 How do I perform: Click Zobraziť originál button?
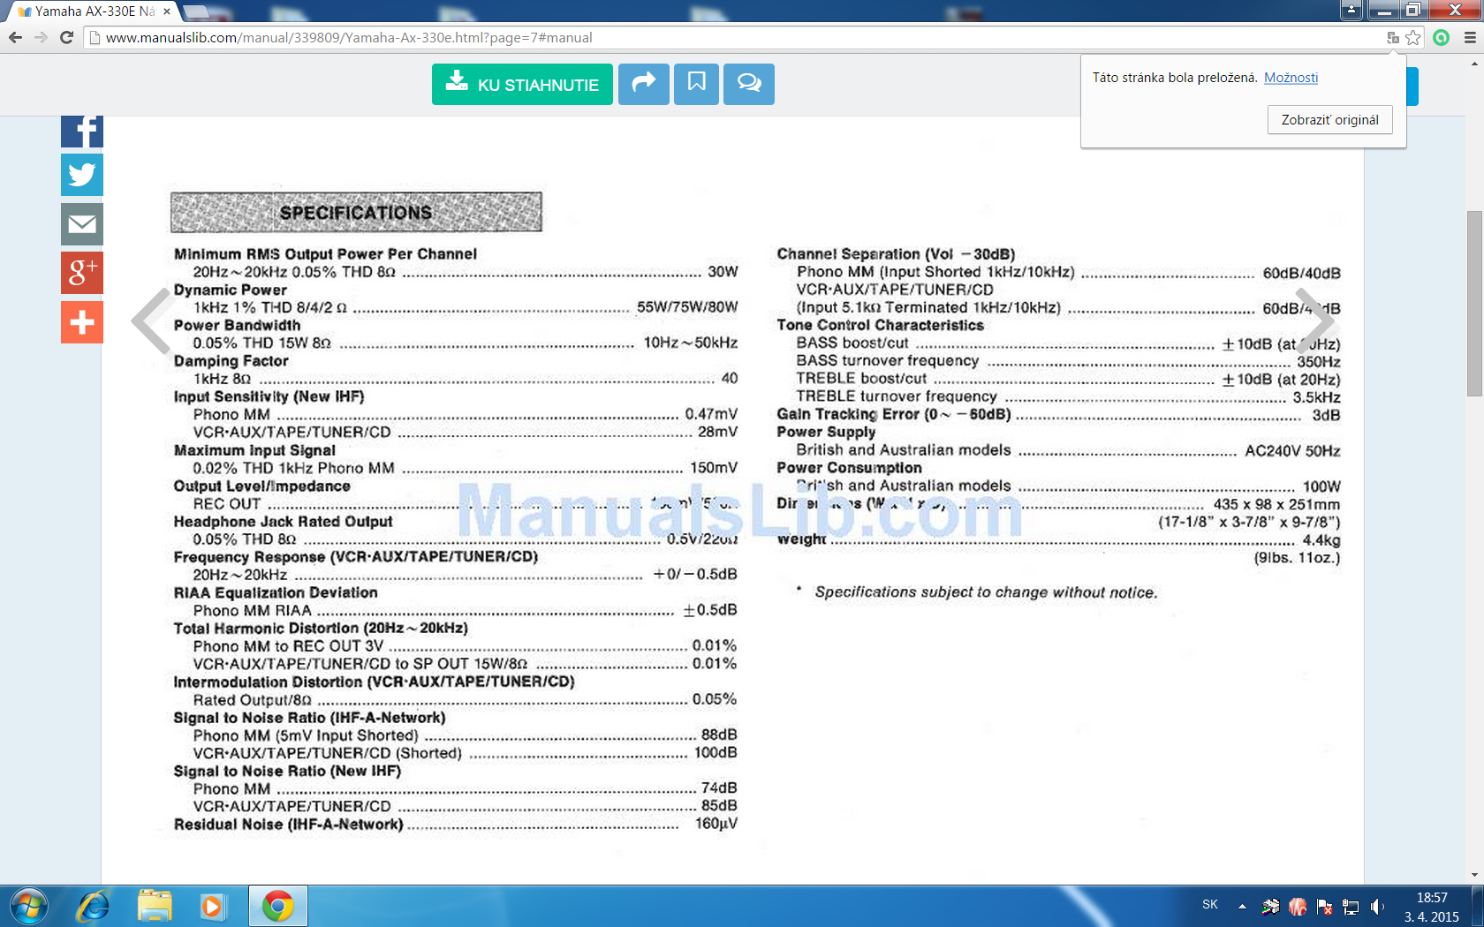tap(1329, 120)
